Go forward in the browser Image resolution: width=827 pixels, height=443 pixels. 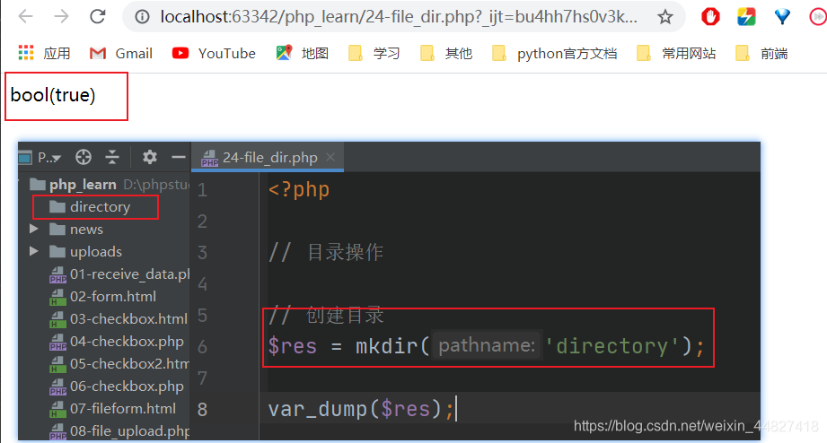pos(62,17)
